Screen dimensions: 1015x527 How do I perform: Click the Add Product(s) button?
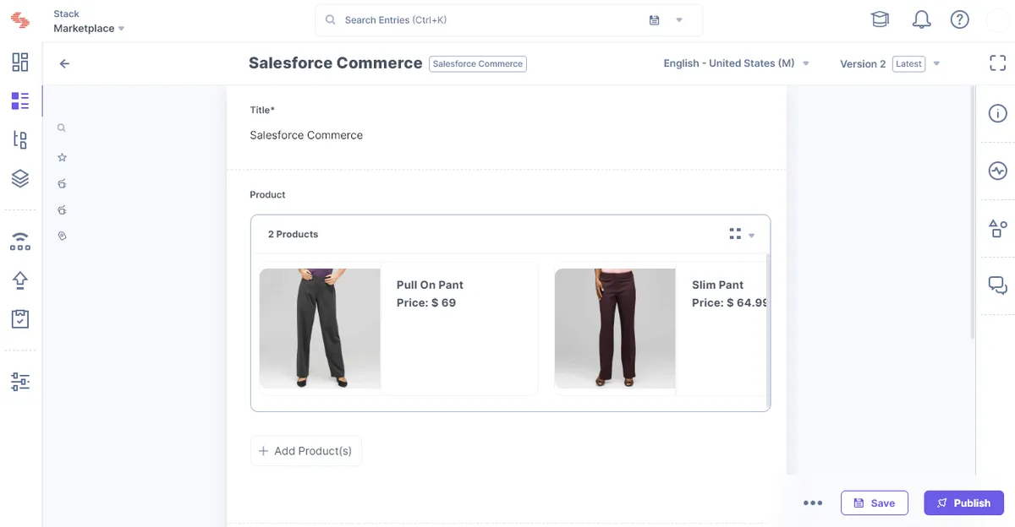306,451
